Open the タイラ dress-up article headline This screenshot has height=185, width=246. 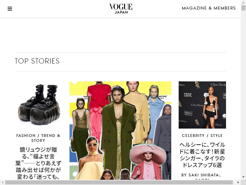[x=202, y=155]
